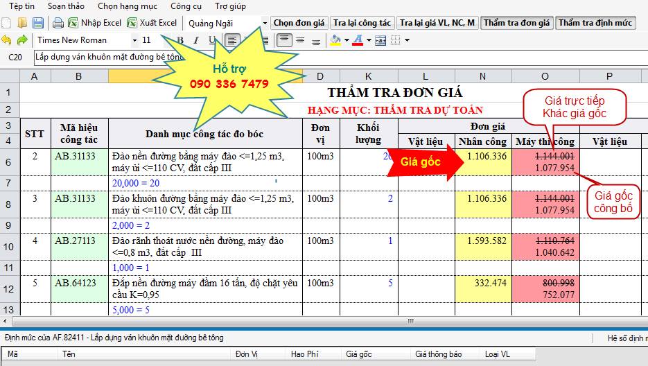
Task: Open the Công cụ menu
Action: click(186, 6)
